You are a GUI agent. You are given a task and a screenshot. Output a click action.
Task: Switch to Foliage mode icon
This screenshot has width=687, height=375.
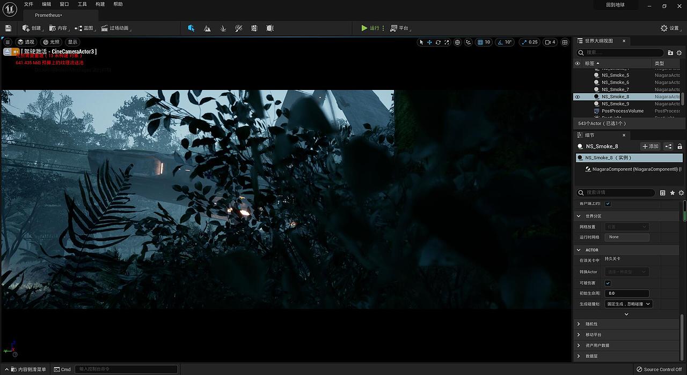(x=223, y=28)
